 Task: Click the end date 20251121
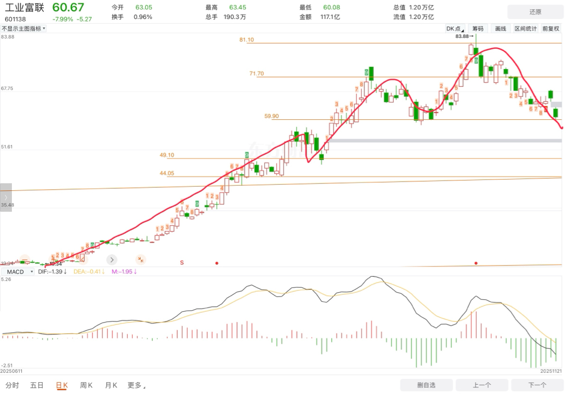coord(551,371)
